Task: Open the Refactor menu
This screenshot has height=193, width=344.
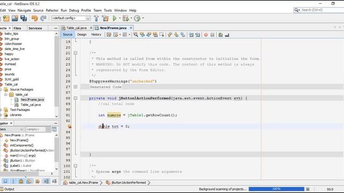Action: click(x=52, y=10)
